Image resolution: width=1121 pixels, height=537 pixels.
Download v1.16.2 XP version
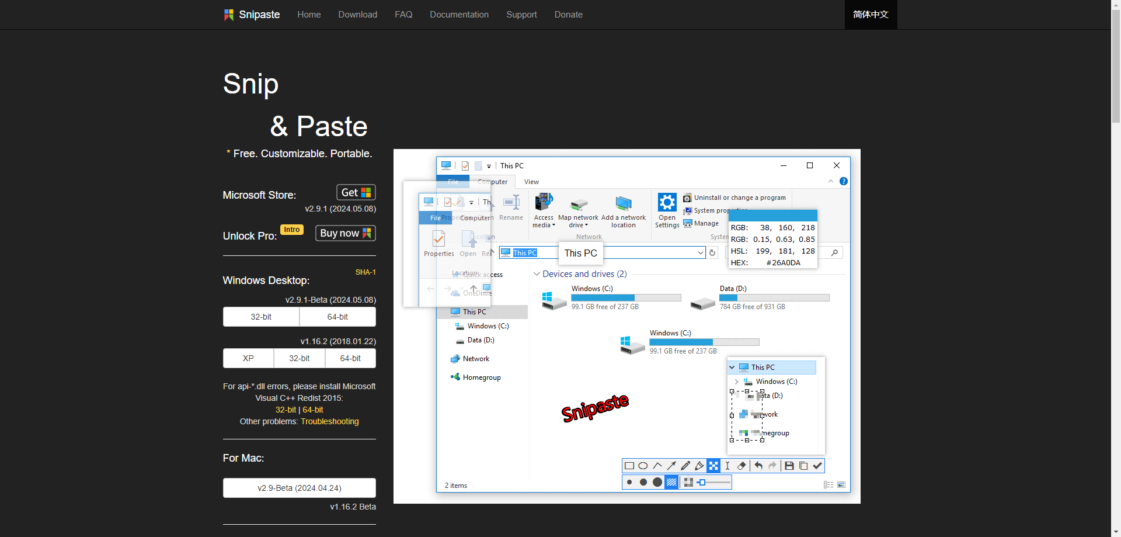[248, 358]
